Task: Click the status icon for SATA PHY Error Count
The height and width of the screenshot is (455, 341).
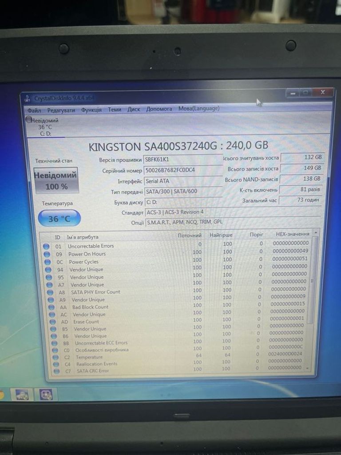Action: (50, 292)
